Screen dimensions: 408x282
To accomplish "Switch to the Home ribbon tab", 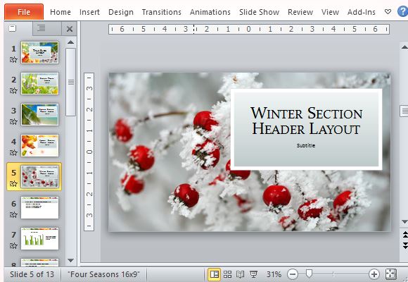I will point(60,12).
